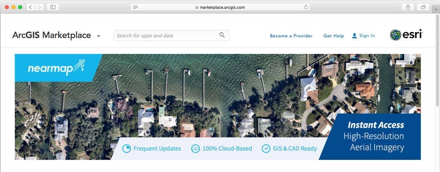440x172 pixels.
Task: Expand the ArcGIS Marketplace dropdown arrow
Action: click(x=98, y=36)
